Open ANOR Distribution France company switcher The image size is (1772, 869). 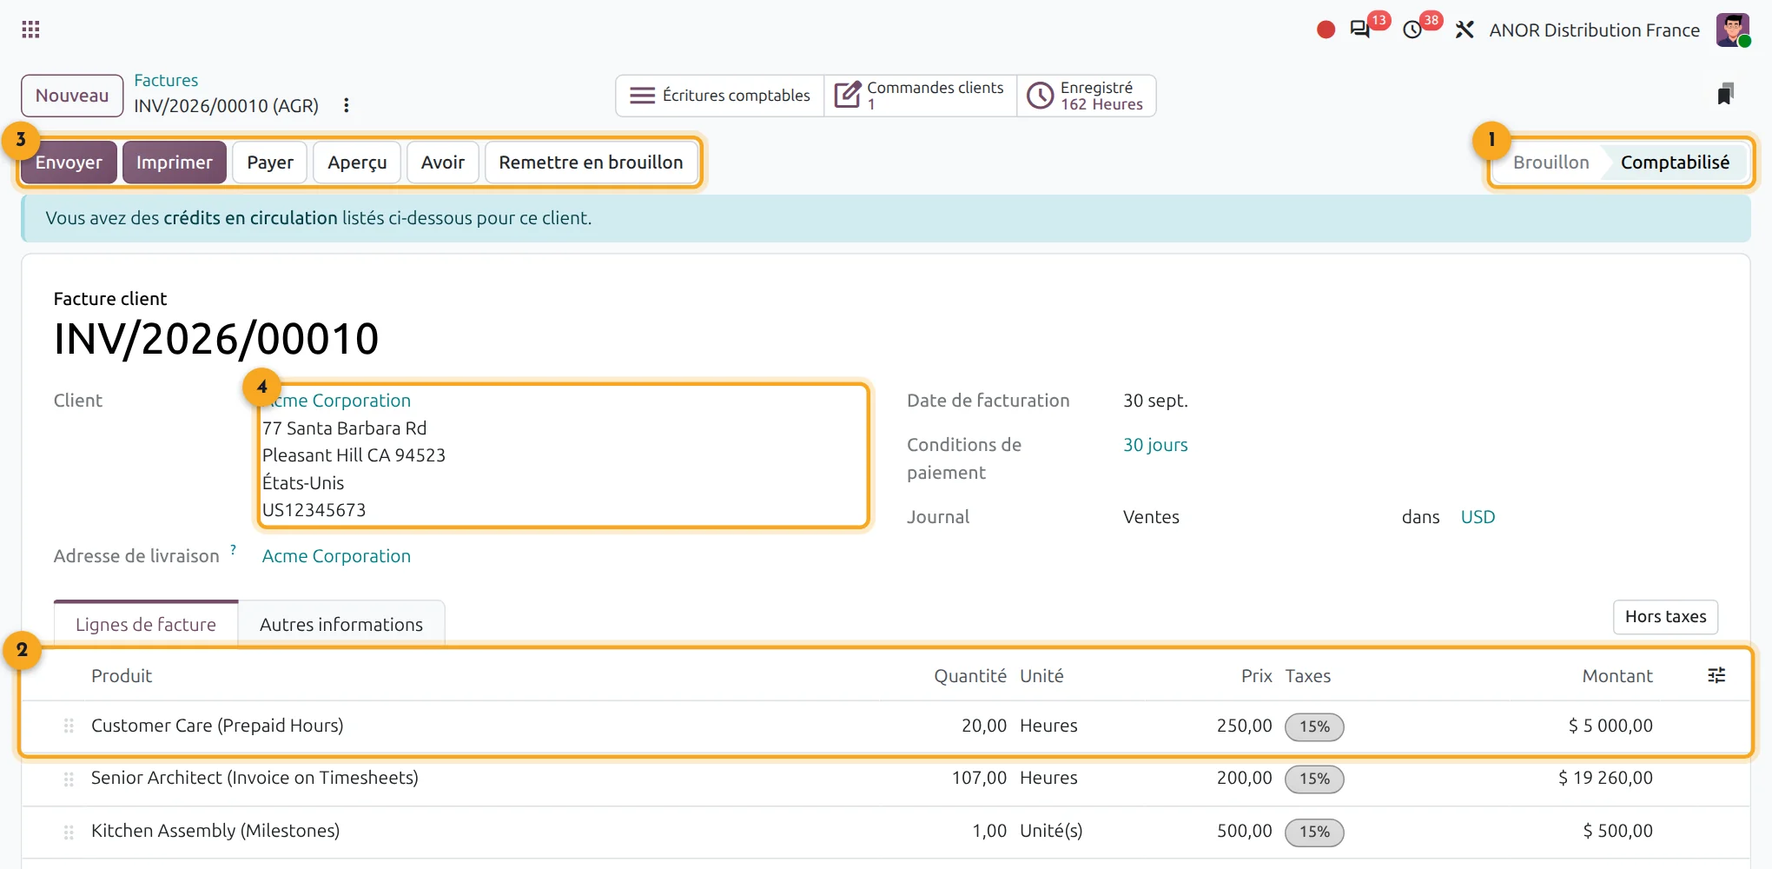(x=1594, y=30)
